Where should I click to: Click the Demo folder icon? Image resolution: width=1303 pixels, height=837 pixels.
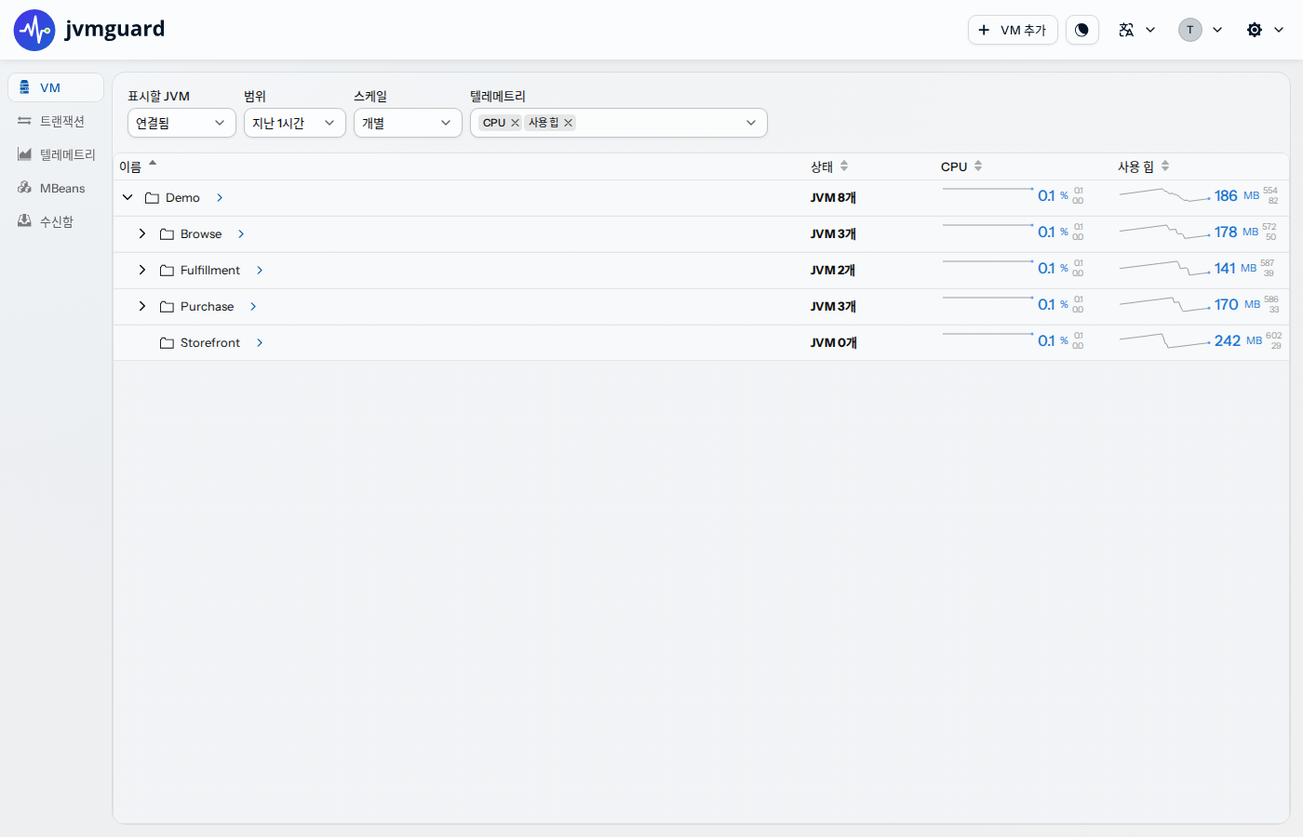(x=152, y=198)
